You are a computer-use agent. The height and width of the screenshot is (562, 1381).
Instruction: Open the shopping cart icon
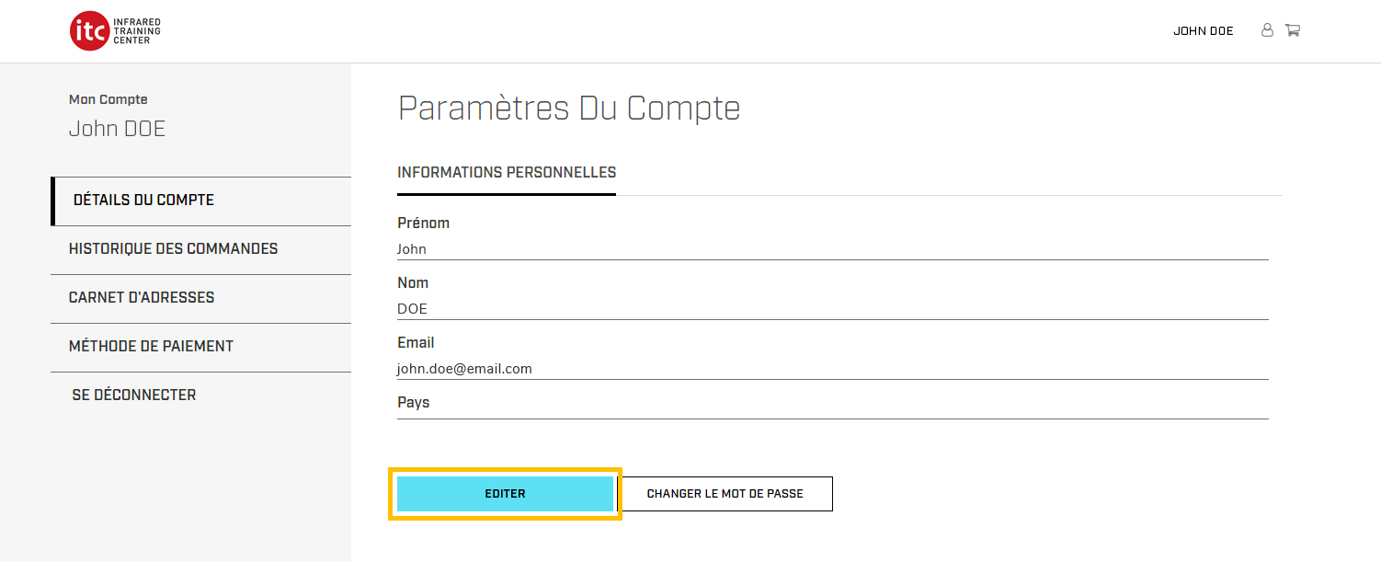[x=1292, y=30]
